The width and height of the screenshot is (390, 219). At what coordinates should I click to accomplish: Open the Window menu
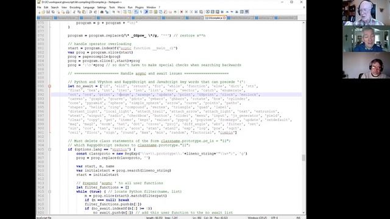[x=151, y=7]
